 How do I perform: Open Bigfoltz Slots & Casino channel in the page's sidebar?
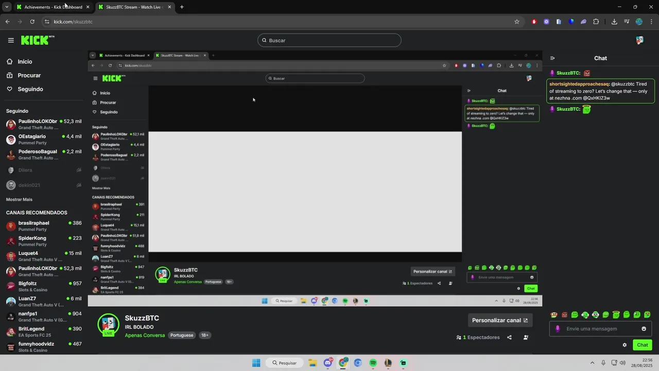point(44,286)
